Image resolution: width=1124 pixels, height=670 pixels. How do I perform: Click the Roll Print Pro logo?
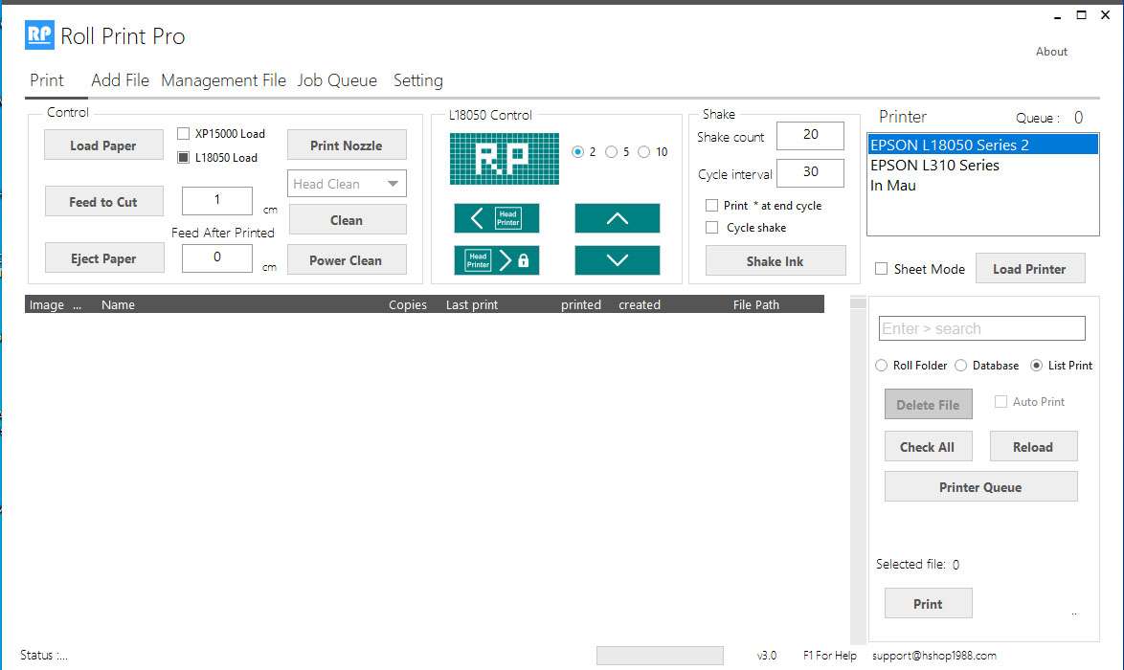tap(39, 36)
